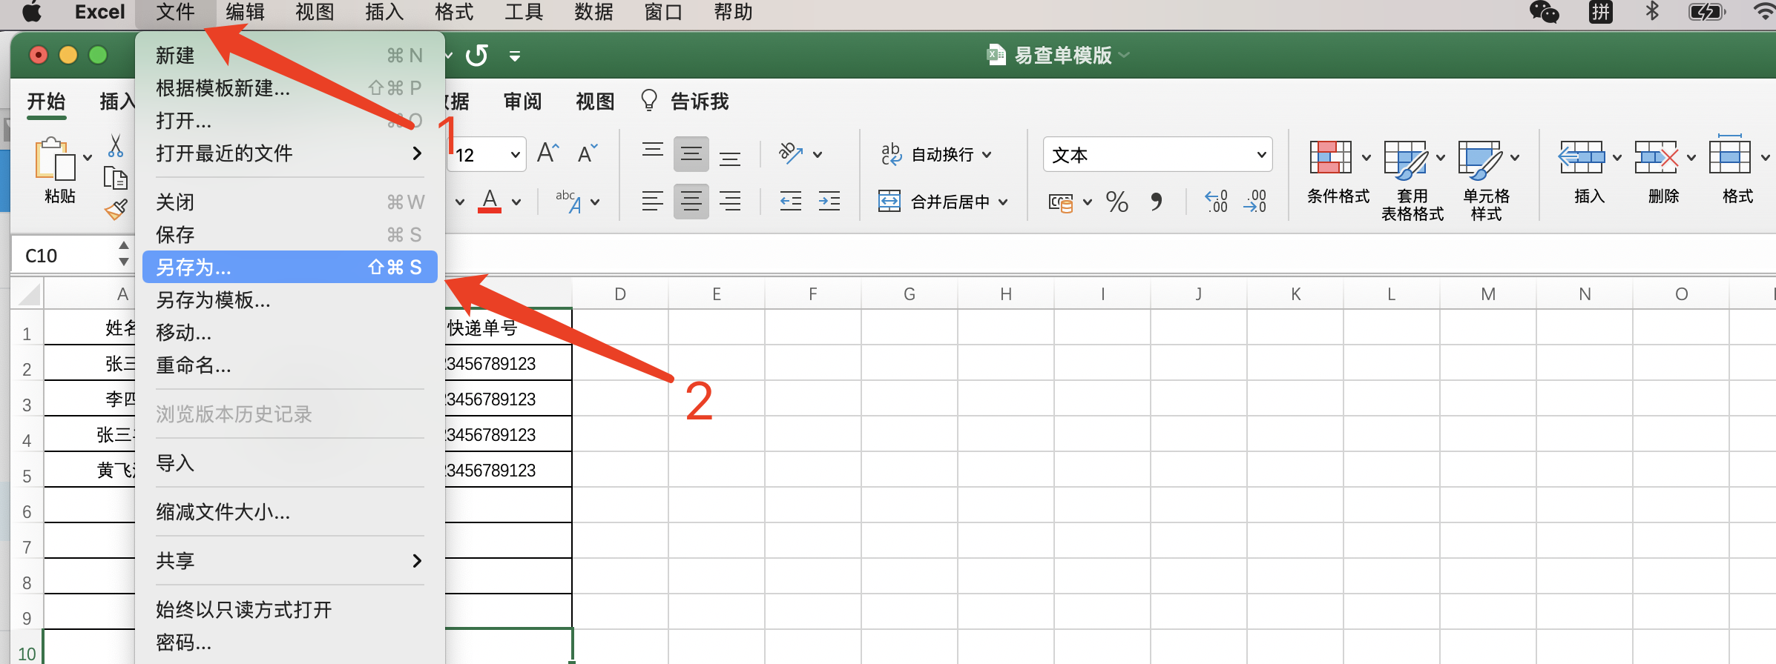
Task: Decrease decimal places
Action: click(1255, 202)
